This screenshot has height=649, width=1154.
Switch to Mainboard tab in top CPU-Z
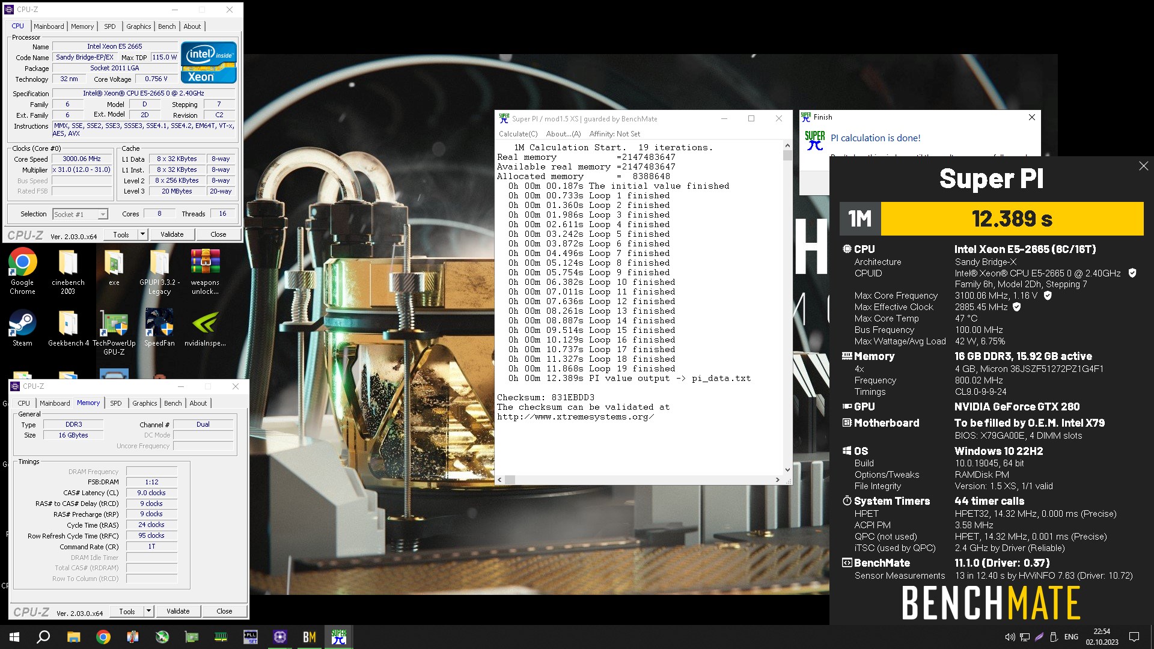[x=49, y=26]
